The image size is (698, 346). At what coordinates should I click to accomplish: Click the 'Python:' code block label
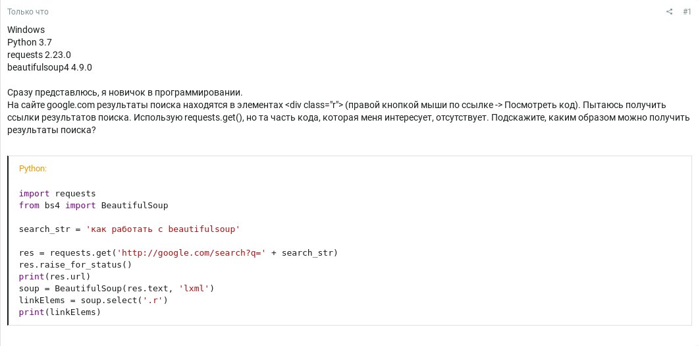pos(33,169)
